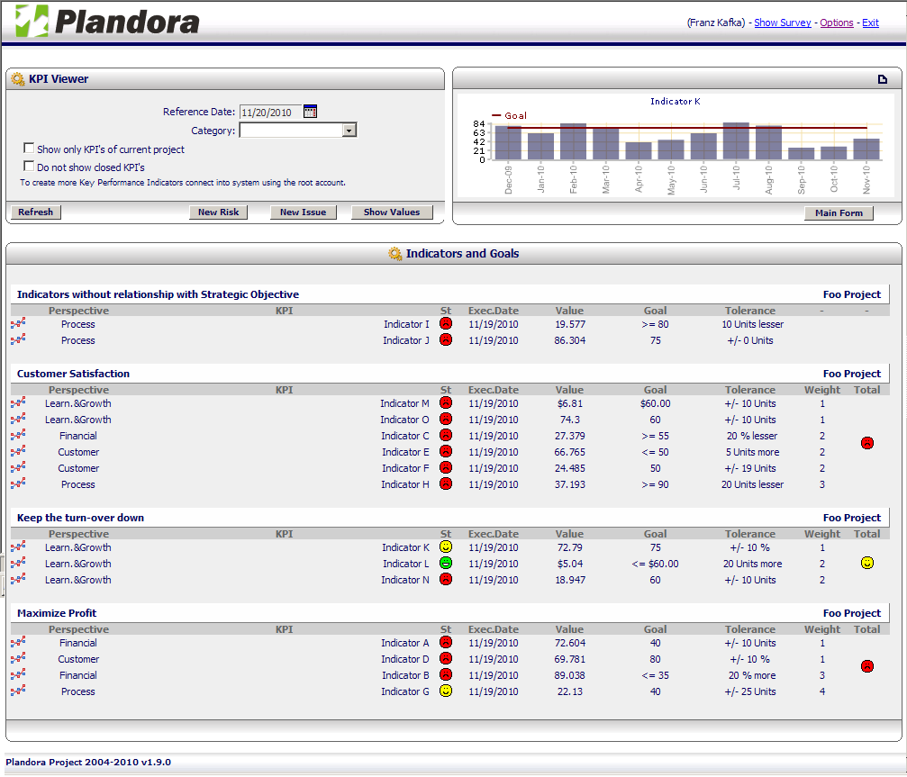Check Do not show closed KPI's
The image size is (907, 777).
pyautogui.click(x=30, y=167)
